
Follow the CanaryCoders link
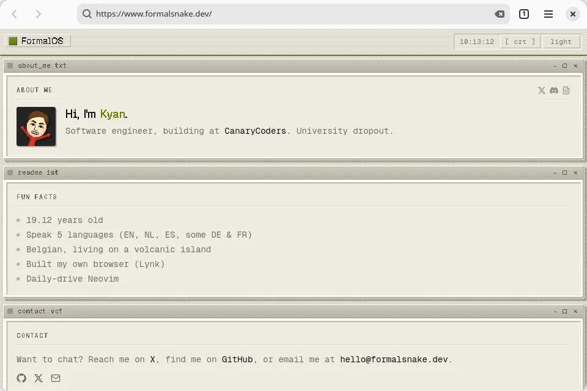255,131
